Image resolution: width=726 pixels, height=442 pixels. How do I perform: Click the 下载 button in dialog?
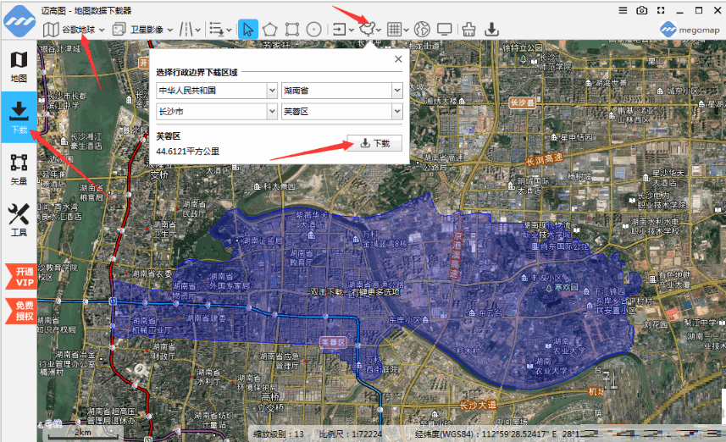(x=374, y=143)
